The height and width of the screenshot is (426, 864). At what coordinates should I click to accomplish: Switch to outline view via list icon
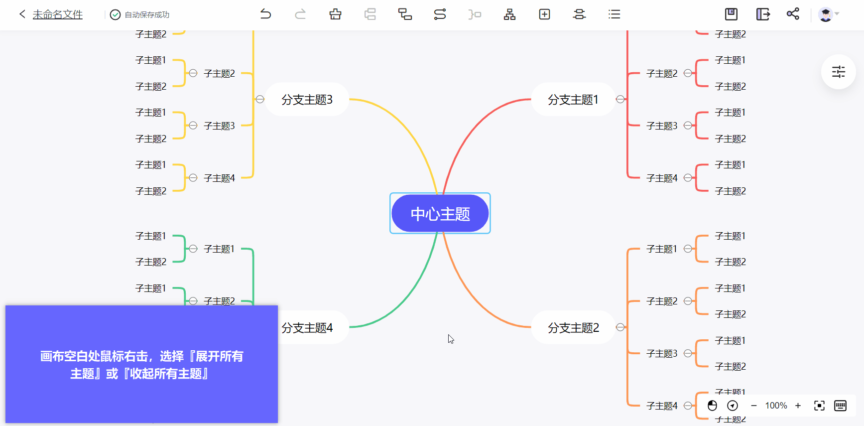click(614, 14)
